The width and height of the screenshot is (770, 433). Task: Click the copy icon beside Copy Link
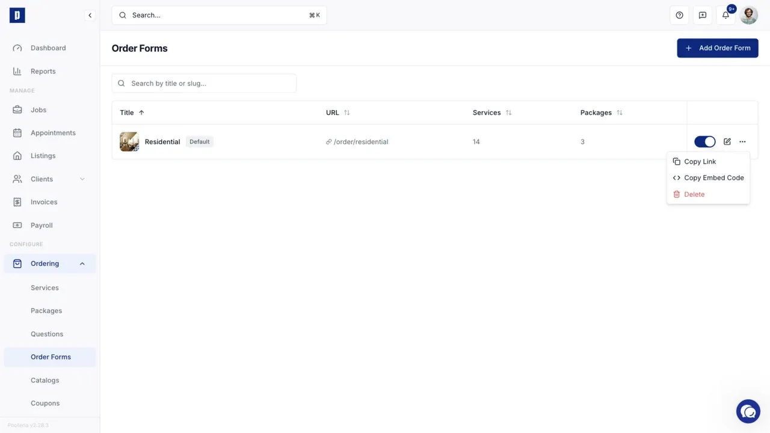pos(677,161)
